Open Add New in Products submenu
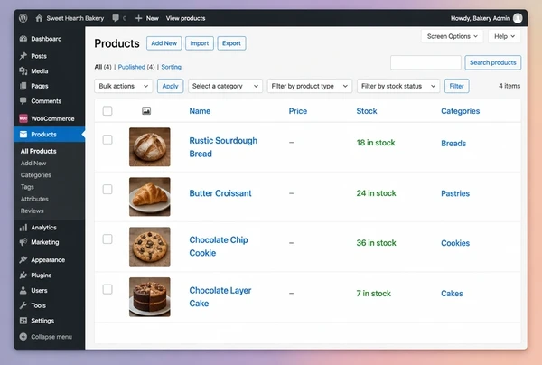 [33, 164]
